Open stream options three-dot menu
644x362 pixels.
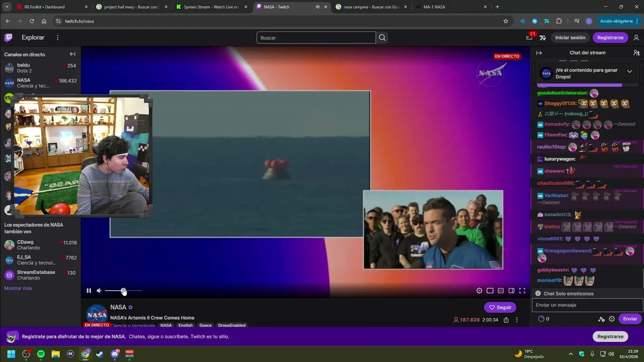click(517, 320)
